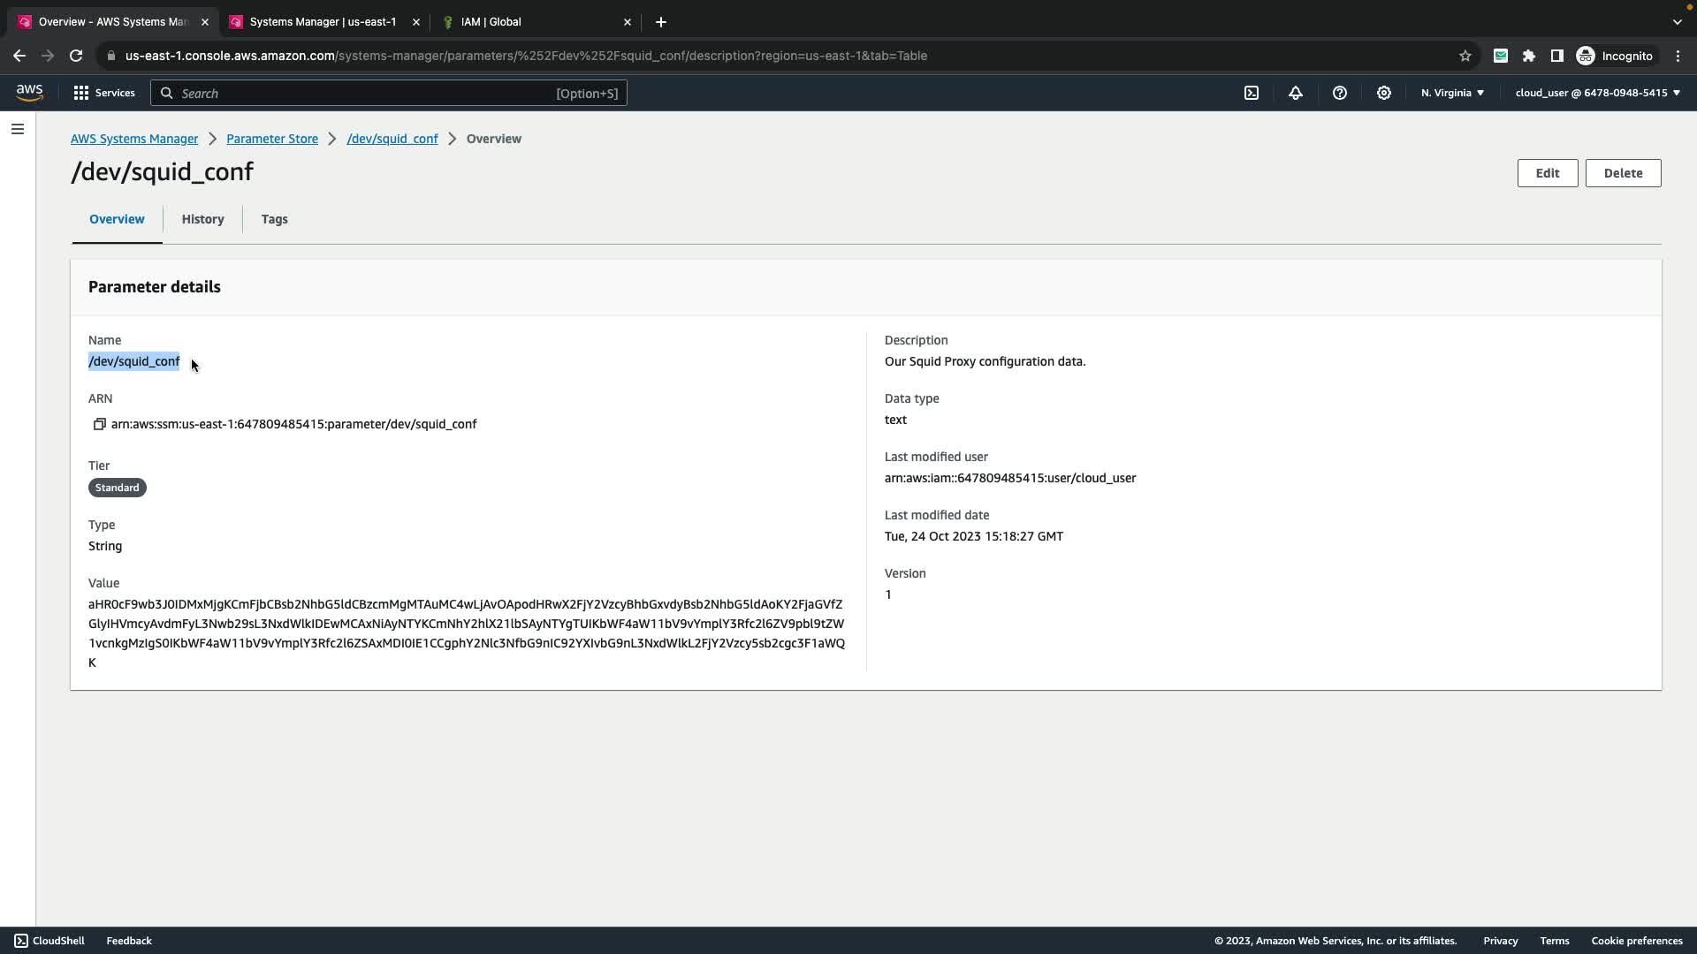Click the Delete button
The width and height of the screenshot is (1697, 954).
click(1623, 173)
